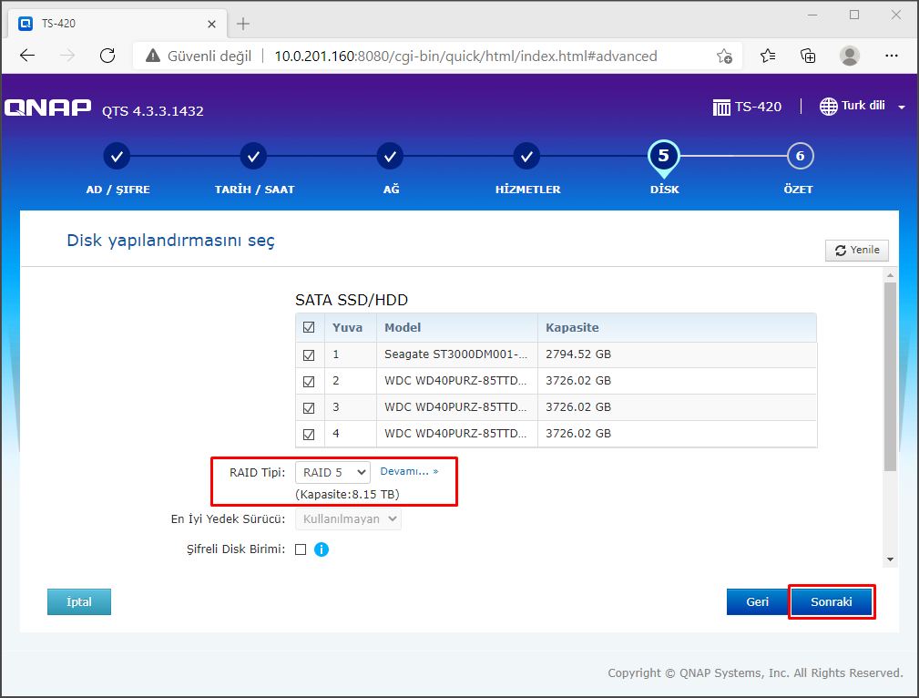
Task: Open the browser collections icon
Action: point(808,56)
